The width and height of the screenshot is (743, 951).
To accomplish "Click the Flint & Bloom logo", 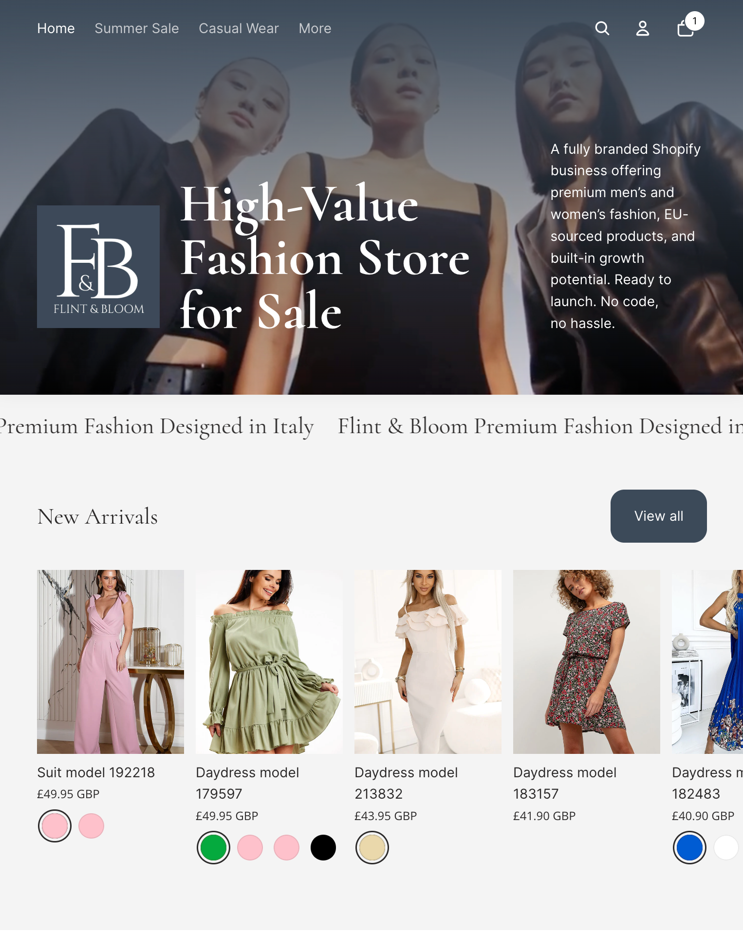I will click(98, 267).
